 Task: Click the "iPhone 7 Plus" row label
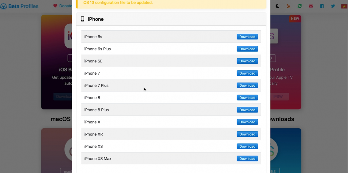click(96, 86)
